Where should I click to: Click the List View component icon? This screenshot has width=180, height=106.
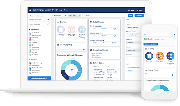click(30, 42)
